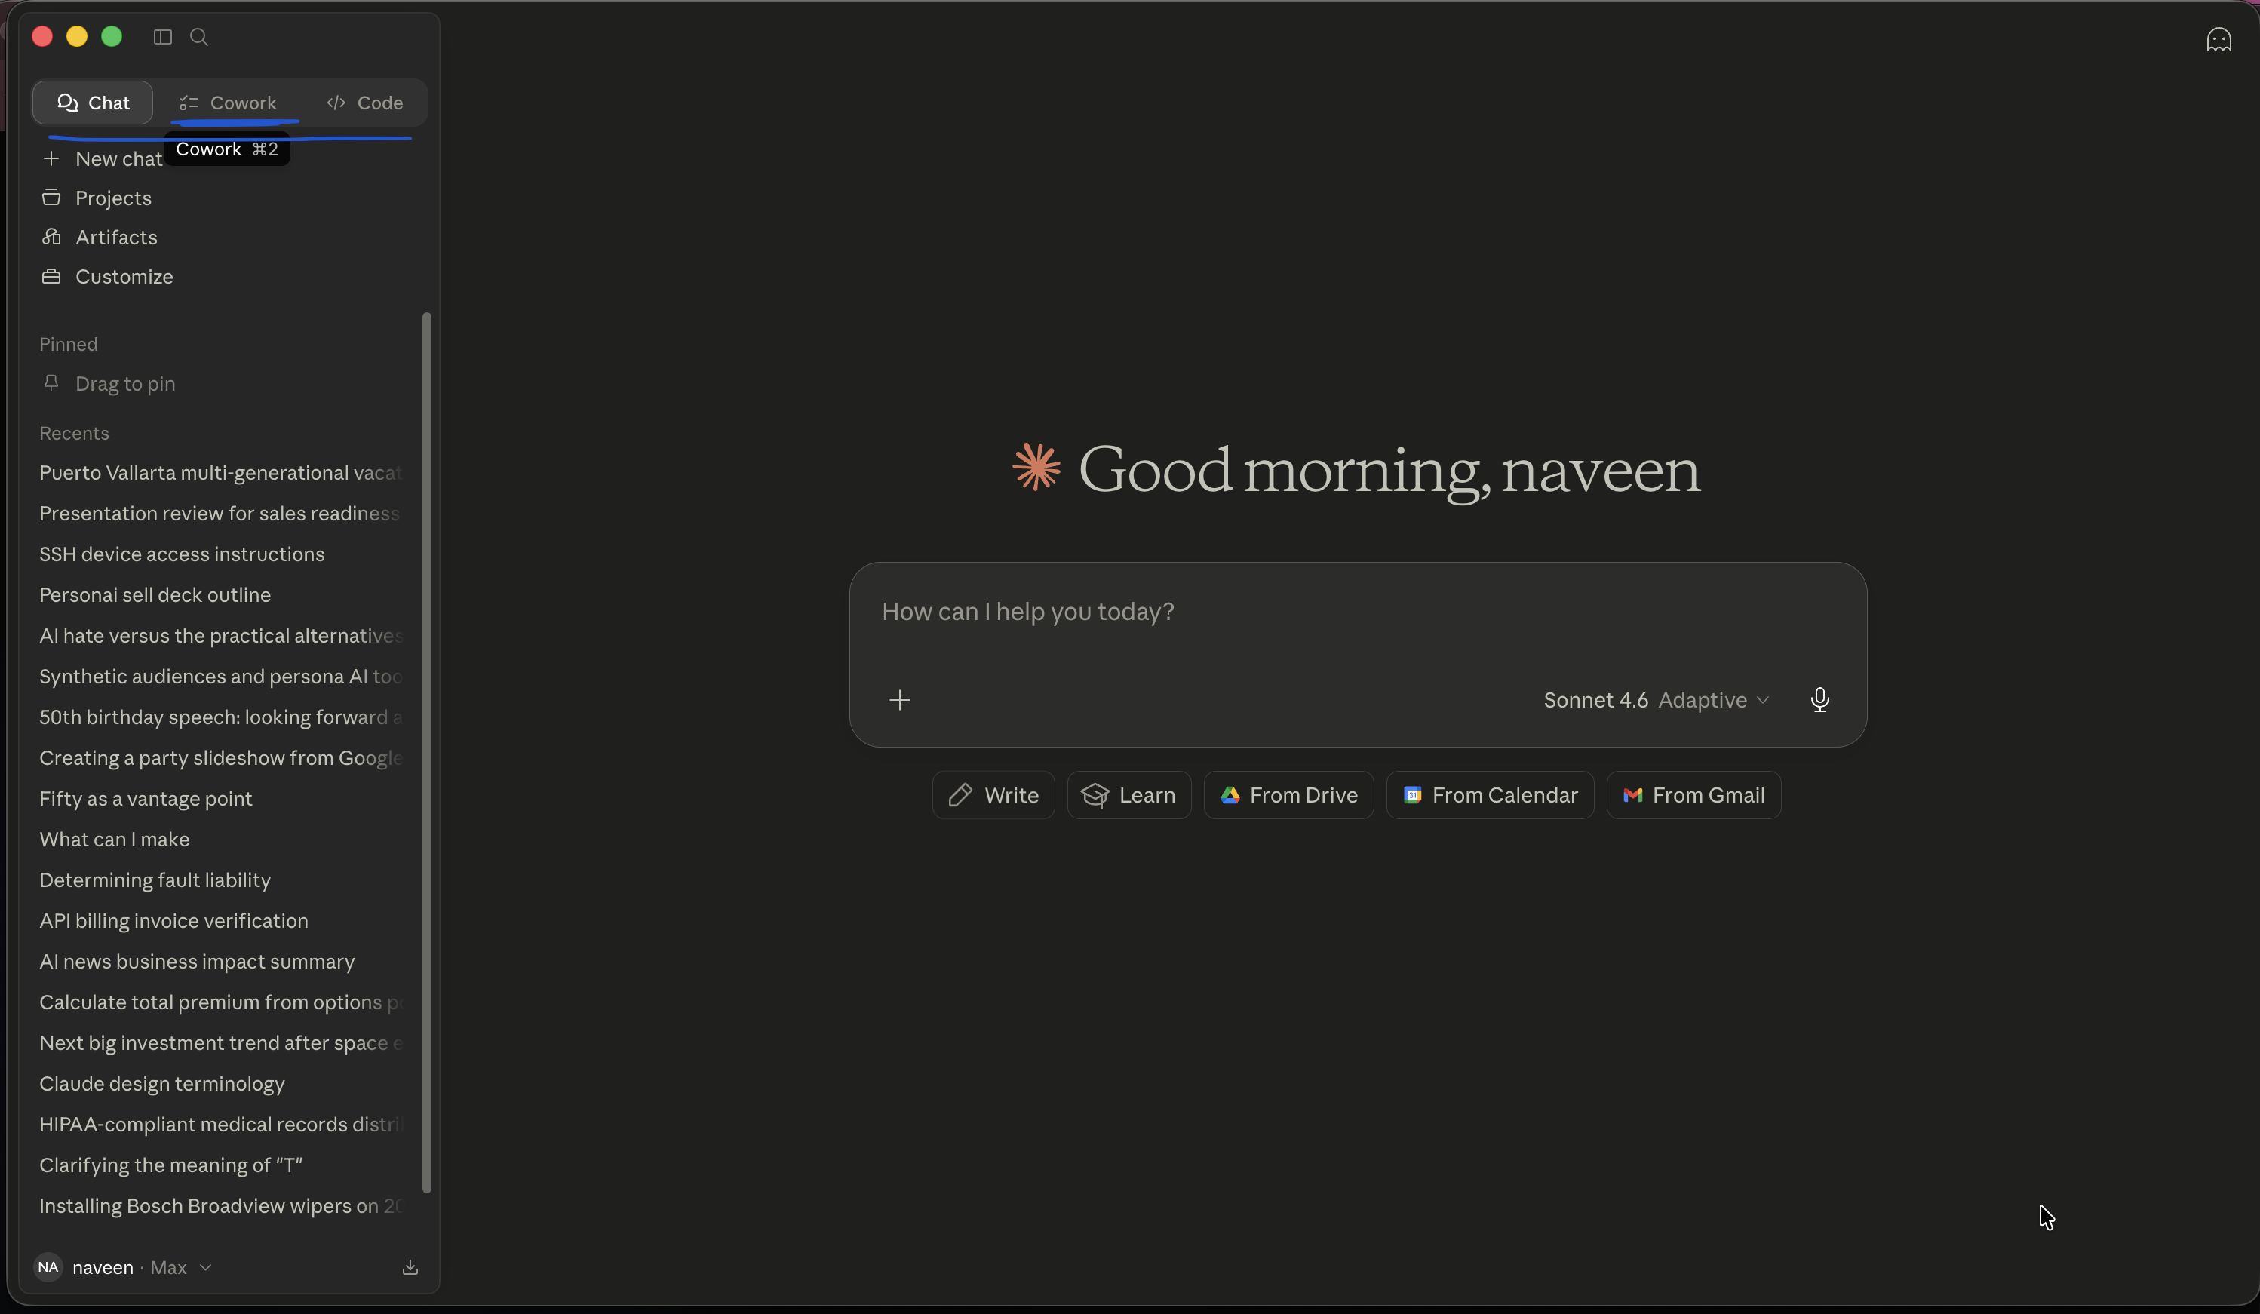Click the Google Drive logo icon
The image size is (2260, 1314).
[x=1230, y=795]
